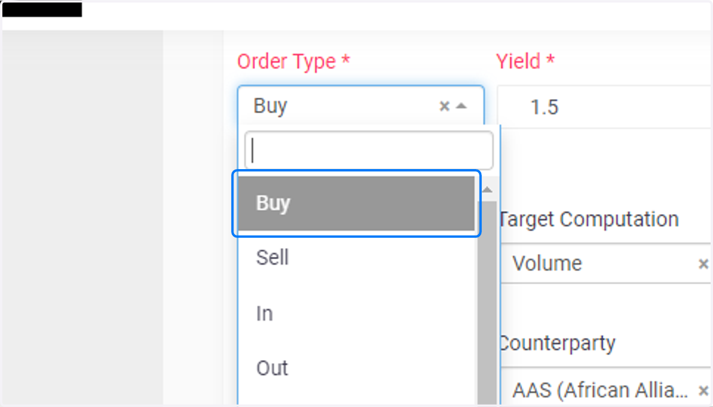Click the Order Type list scrollbar track

pyautogui.click(x=487, y=303)
